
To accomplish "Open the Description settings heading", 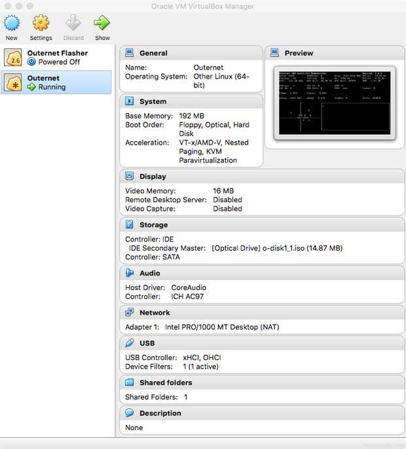I will point(160,414).
